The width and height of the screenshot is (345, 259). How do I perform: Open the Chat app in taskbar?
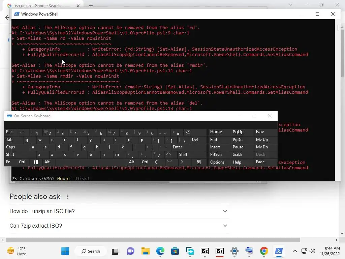[130, 251]
